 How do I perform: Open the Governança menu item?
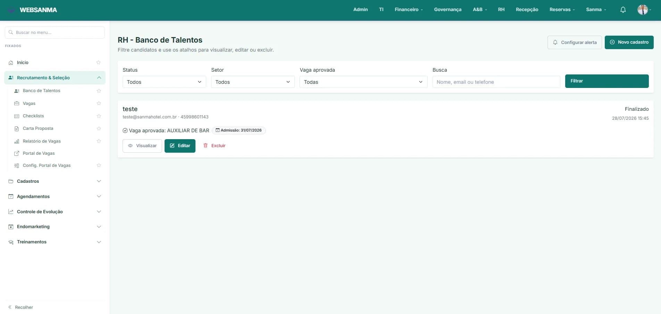coord(447,10)
